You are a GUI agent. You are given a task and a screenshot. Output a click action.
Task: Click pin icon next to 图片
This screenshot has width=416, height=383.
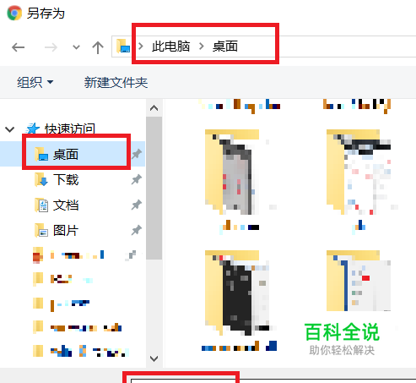click(x=137, y=230)
